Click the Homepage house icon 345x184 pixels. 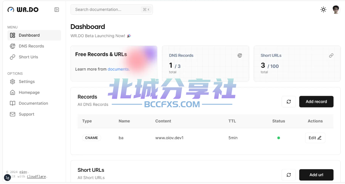tap(13, 92)
